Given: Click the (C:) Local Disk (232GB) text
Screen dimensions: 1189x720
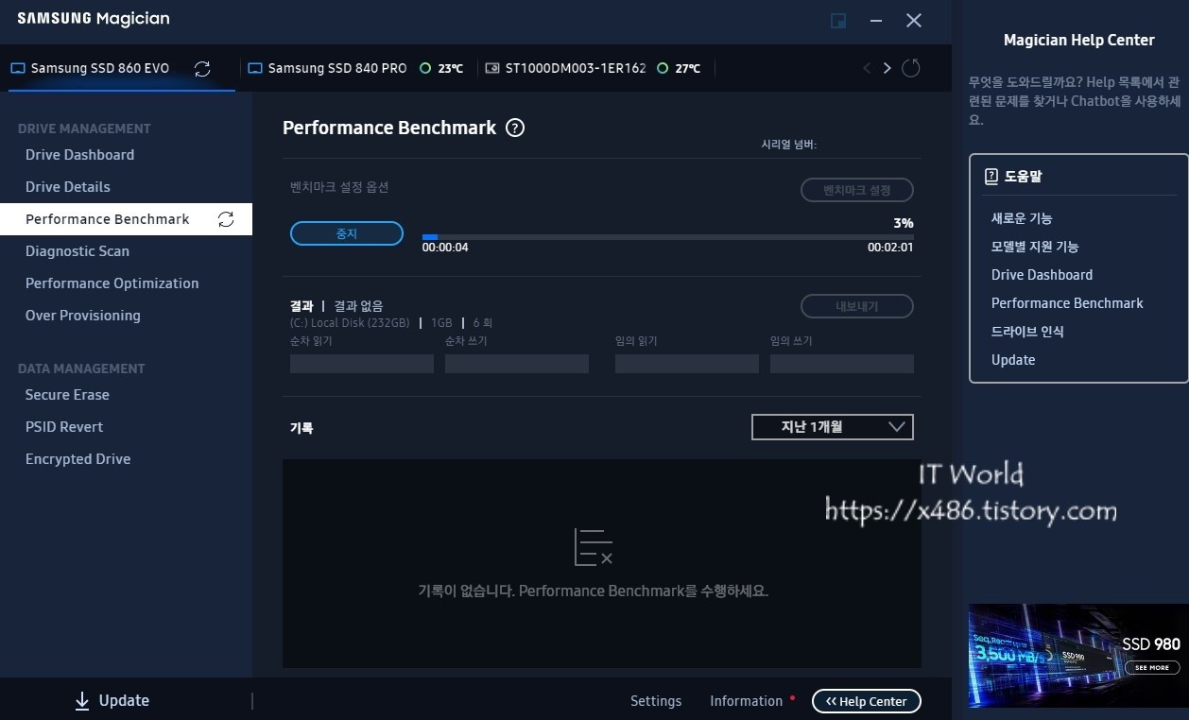Looking at the screenshot, I should (x=350, y=323).
